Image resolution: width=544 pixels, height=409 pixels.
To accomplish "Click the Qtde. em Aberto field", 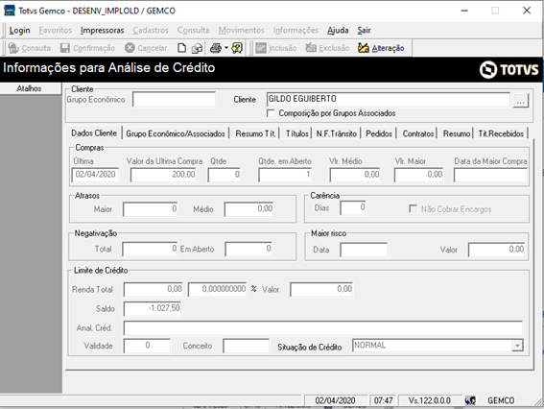I will (x=285, y=175).
